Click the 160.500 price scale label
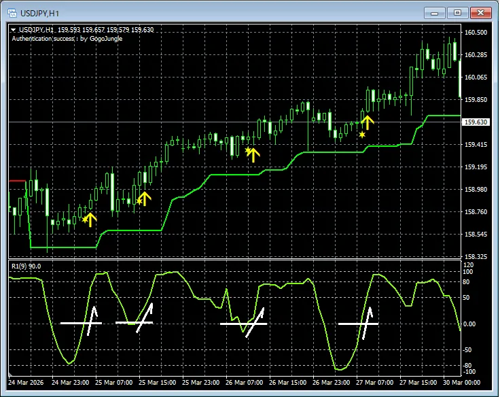Image resolution: width=500 pixels, height=397 pixels. tap(476, 33)
